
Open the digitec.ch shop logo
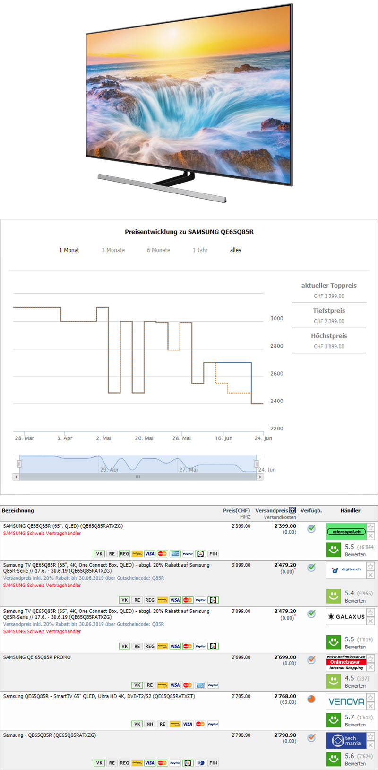(x=346, y=570)
